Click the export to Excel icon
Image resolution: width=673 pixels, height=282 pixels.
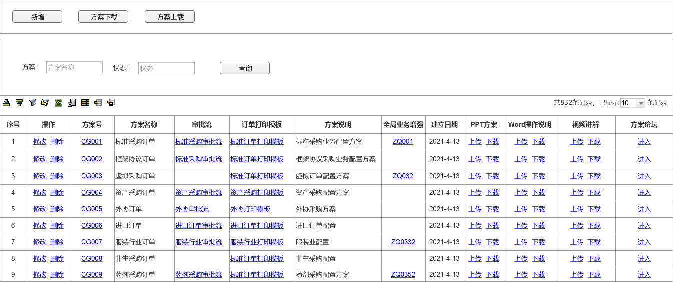pyautogui.click(x=72, y=103)
